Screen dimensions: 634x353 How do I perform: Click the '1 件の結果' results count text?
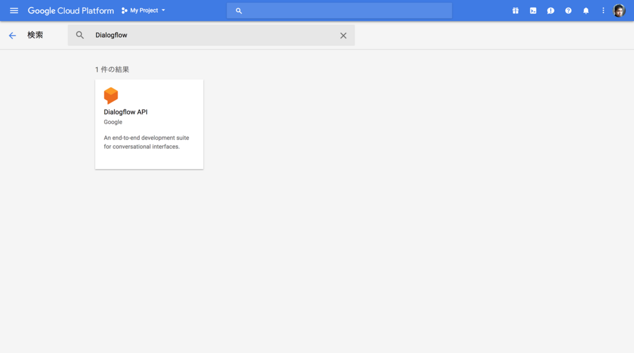(x=112, y=69)
